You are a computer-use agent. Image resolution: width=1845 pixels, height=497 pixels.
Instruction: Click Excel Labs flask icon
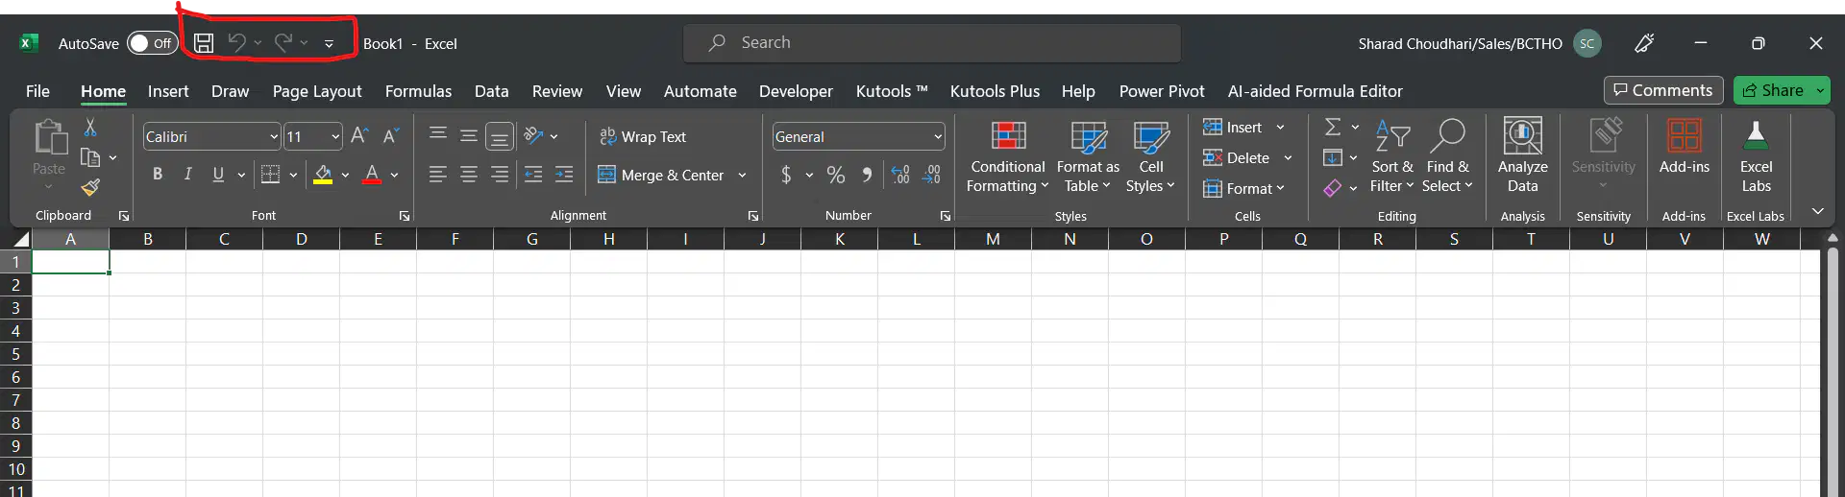[x=1756, y=136]
